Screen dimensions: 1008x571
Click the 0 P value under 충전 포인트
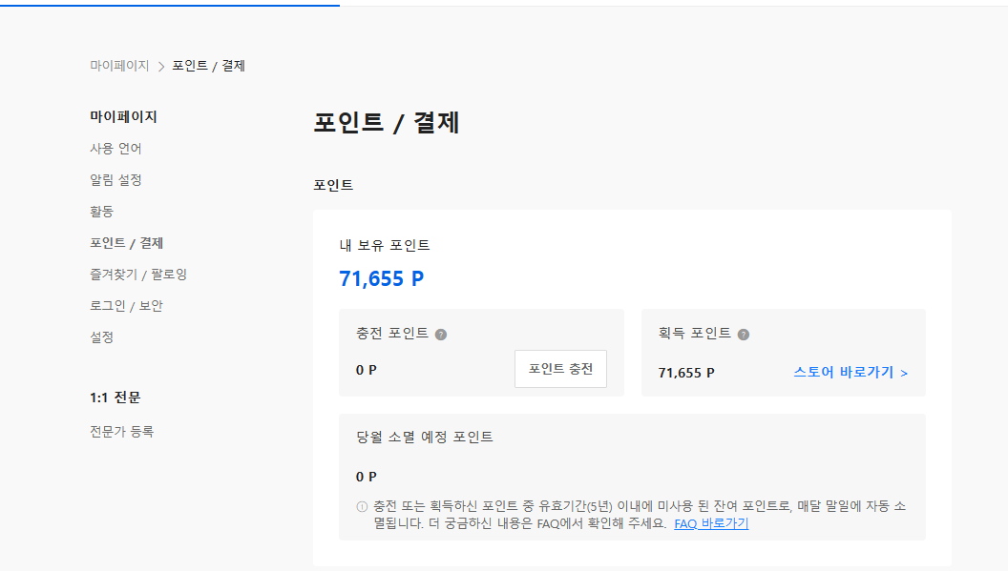(367, 370)
